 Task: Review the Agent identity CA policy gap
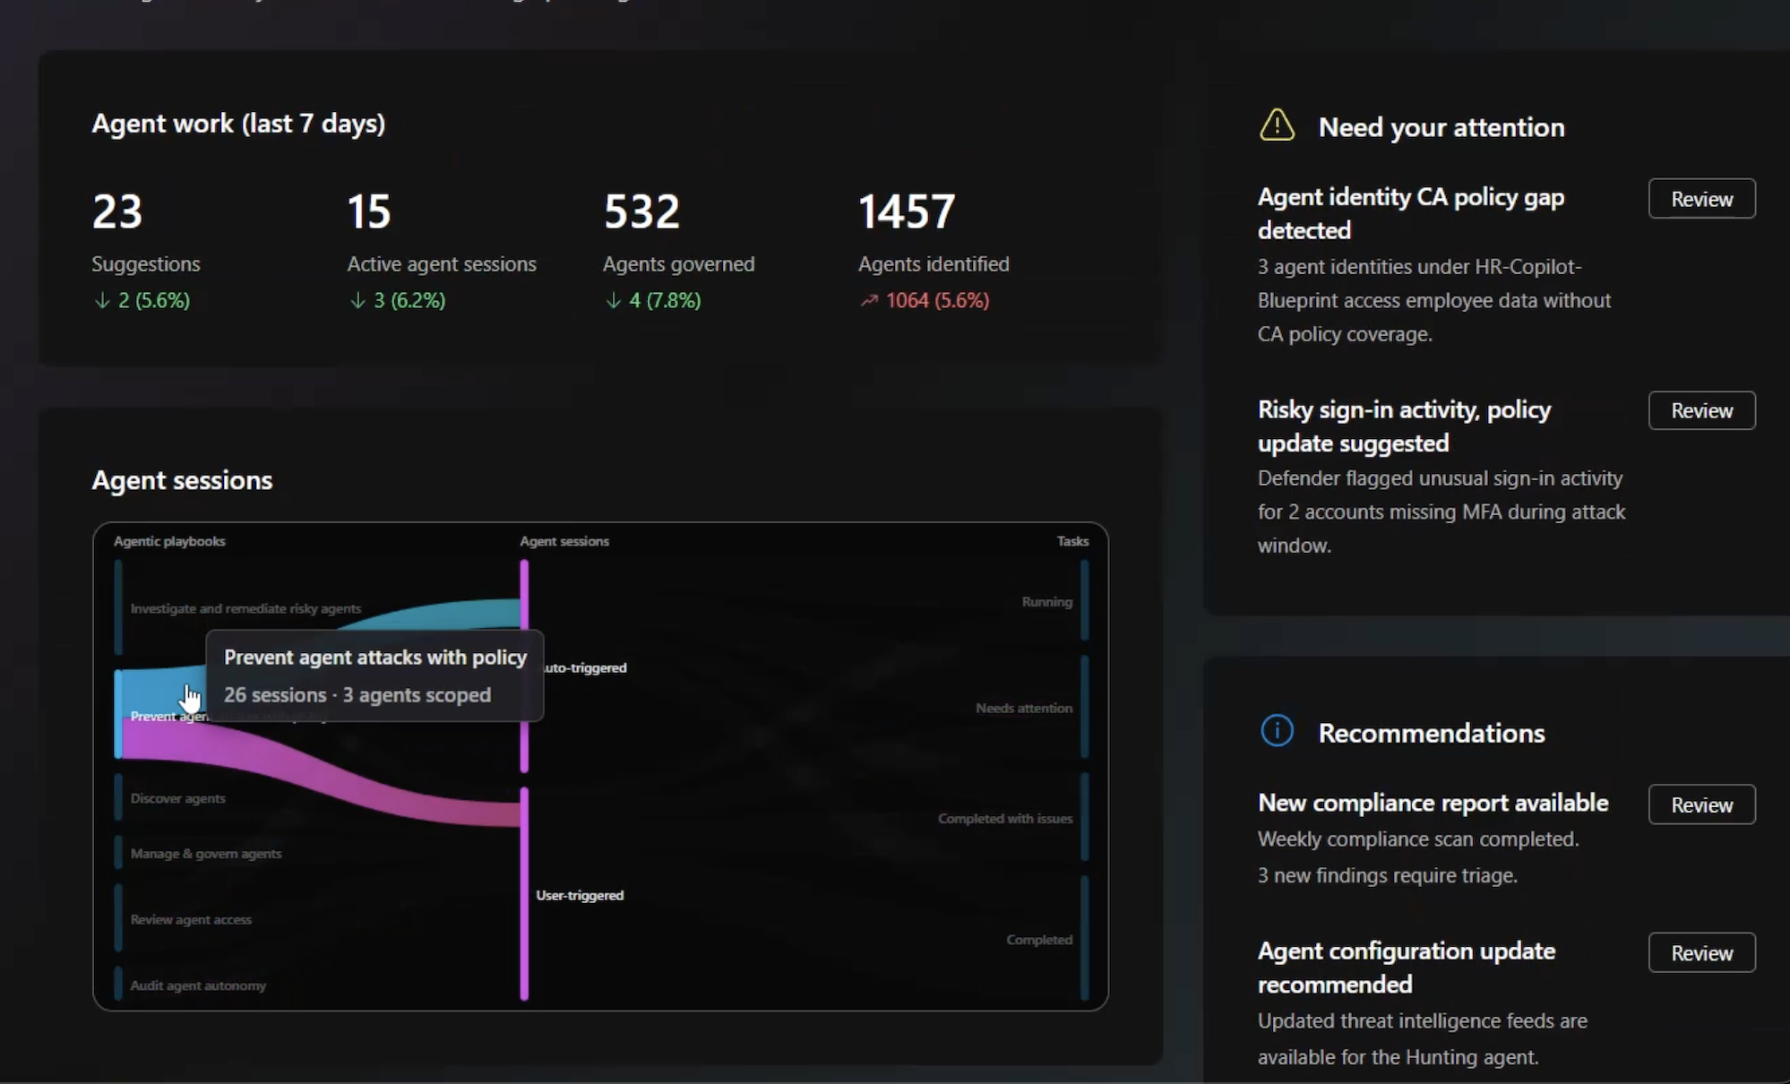tap(1701, 199)
